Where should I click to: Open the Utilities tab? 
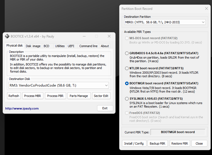[60, 46]
